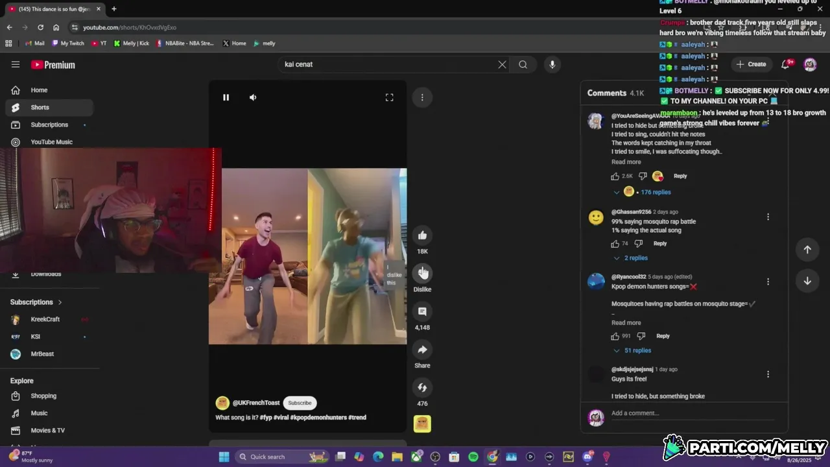Dislike this Short
Image resolution: width=830 pixels, height=467 pixels.
point(422,273)
